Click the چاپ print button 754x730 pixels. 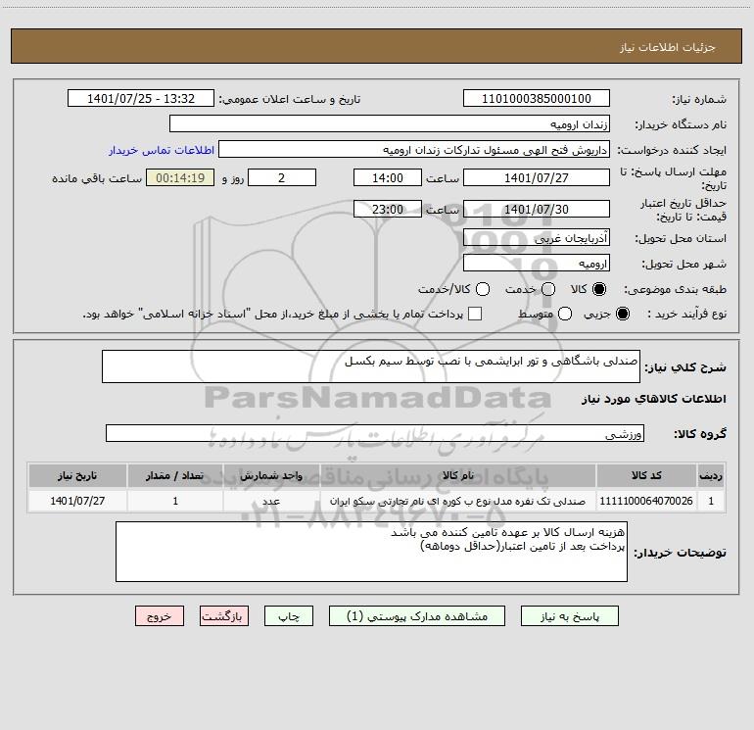click(289, 616)
